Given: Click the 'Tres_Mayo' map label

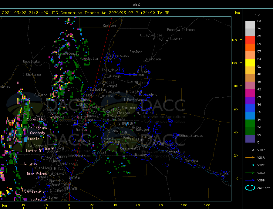Looking at the screenshot, I should pyautogui.click(x=110, y=70).
